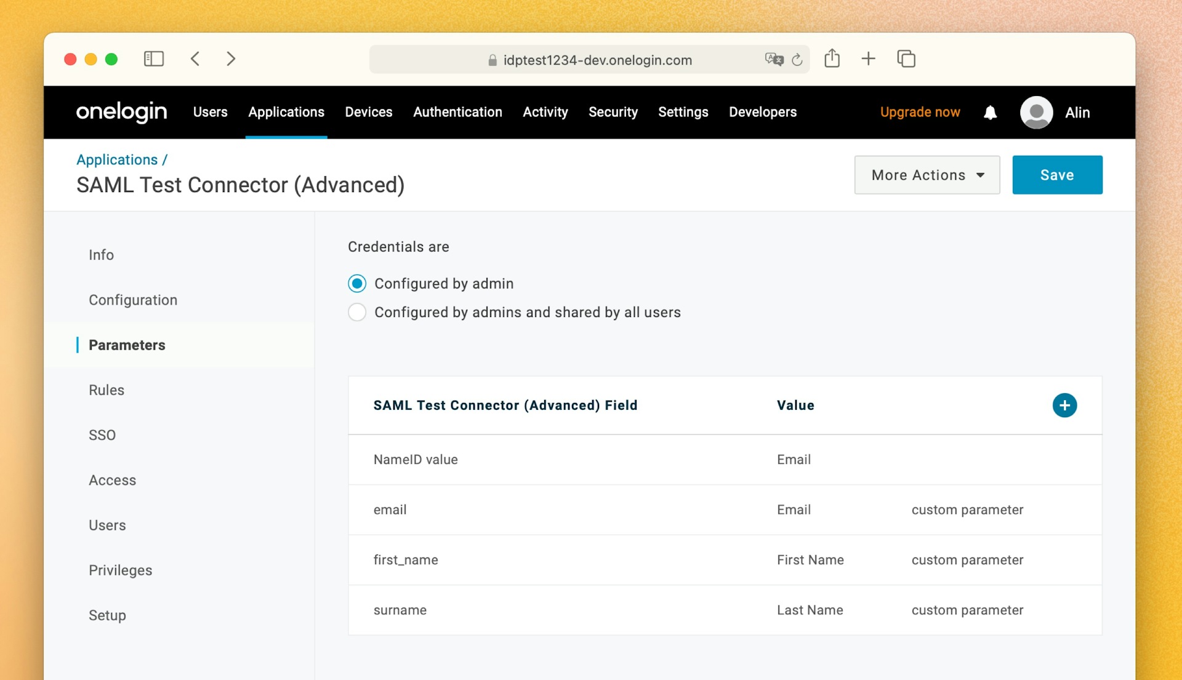Click the Save button
1182x680 pixels.
pyautogui.click(x=1056, y=175)
